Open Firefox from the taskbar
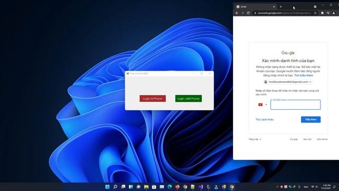Viewport: 339px width, 191px height. 177,187
